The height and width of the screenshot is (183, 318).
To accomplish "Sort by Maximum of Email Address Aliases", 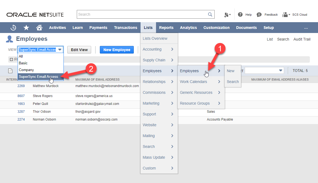I will pyautogui.click(x=280, y=79).
